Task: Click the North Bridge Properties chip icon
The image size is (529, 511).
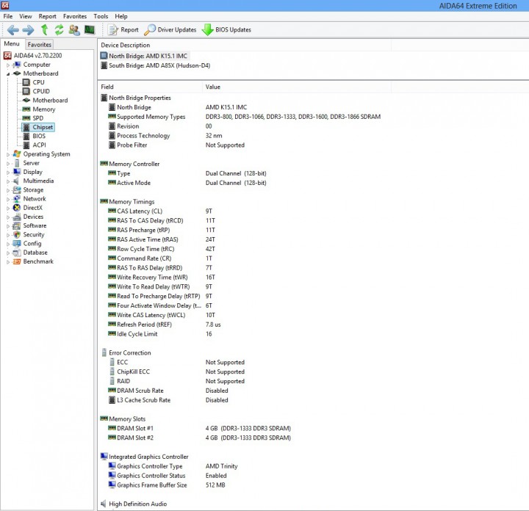Action: coord(104,98)
